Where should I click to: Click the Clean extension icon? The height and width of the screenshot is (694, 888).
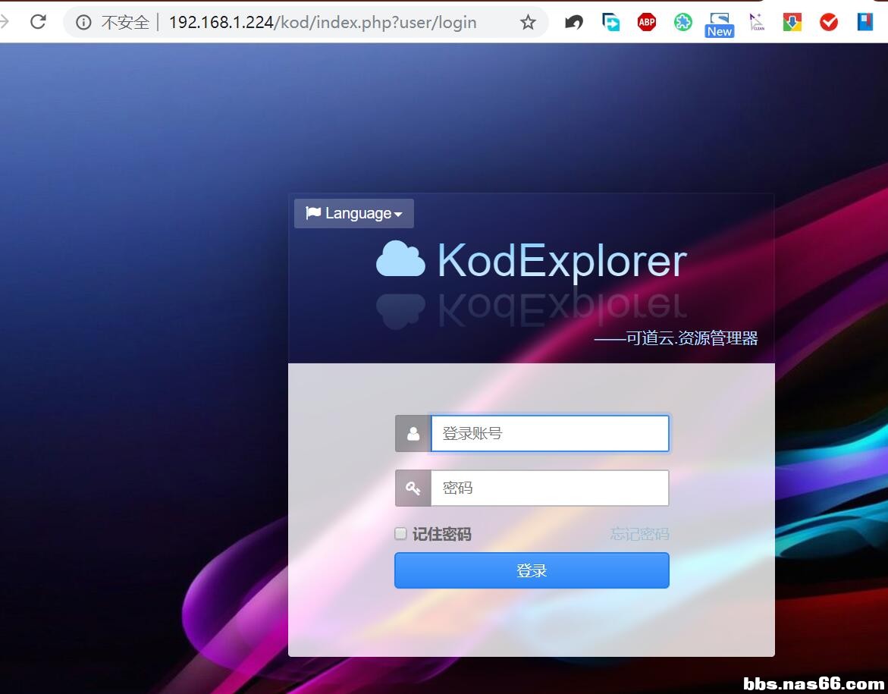pos(756,22)
